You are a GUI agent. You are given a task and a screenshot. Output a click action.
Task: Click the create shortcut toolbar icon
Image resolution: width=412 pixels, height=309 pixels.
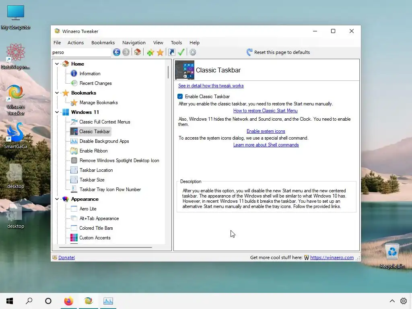(171, 52)
